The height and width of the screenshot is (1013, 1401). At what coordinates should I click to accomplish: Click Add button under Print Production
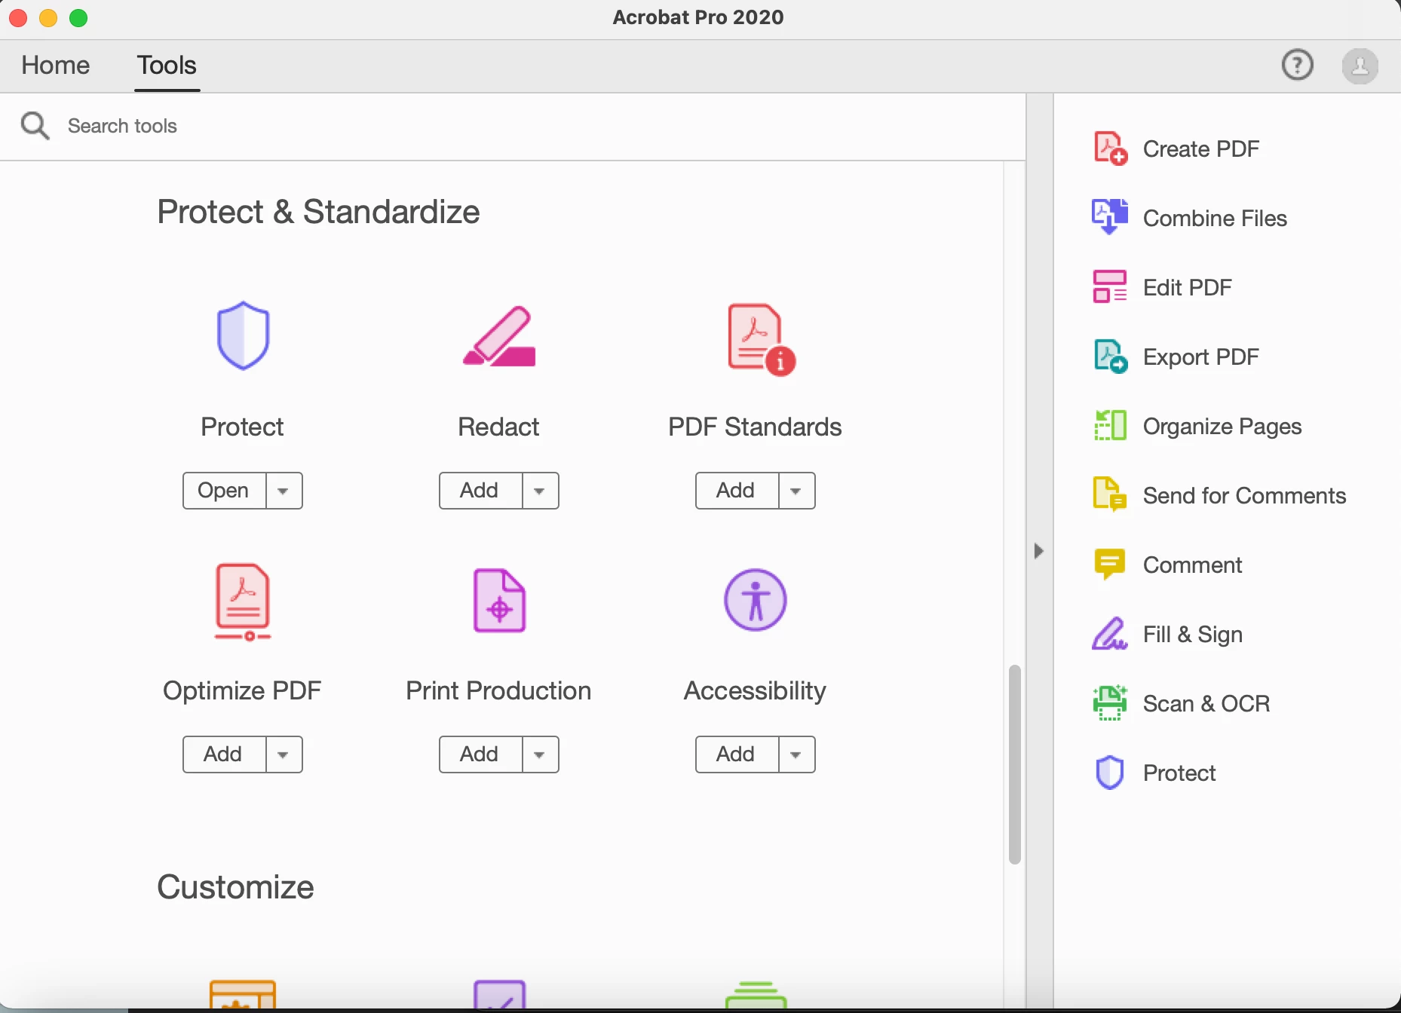[480, 754]
